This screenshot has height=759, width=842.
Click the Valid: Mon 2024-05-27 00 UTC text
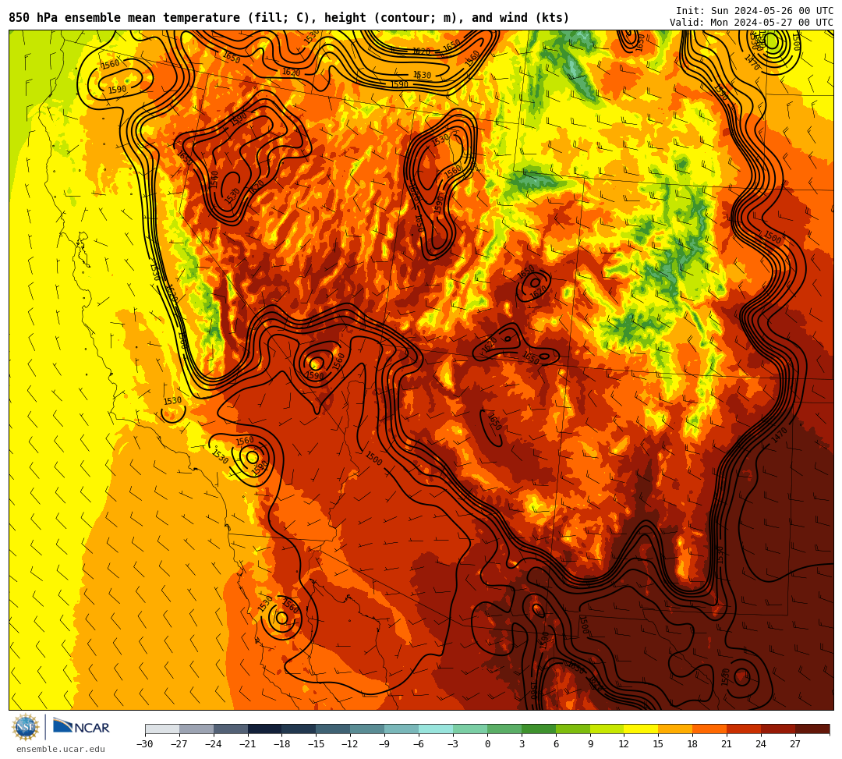752,22
